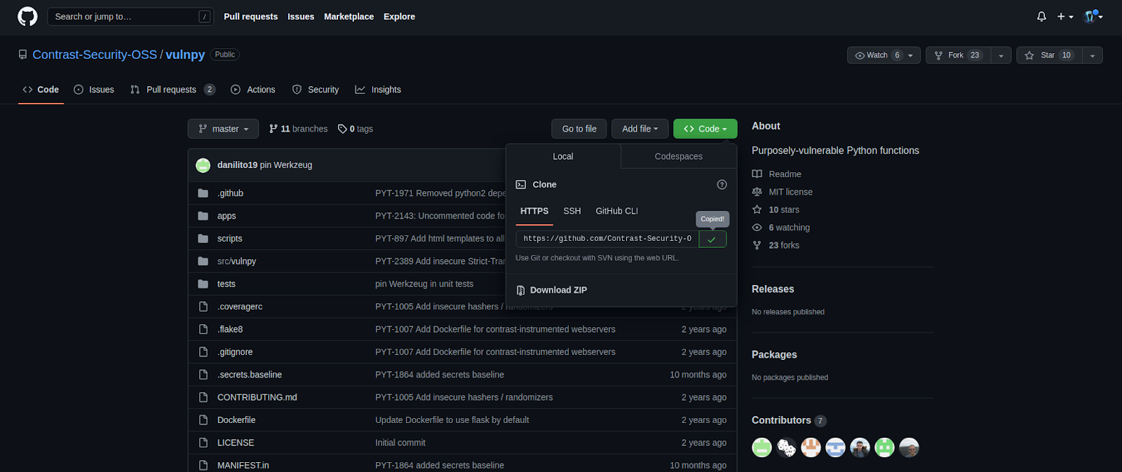Click the fork icon beside 23 forks
This screenshot has width=1122, height=472.
(x=757, y=245)
